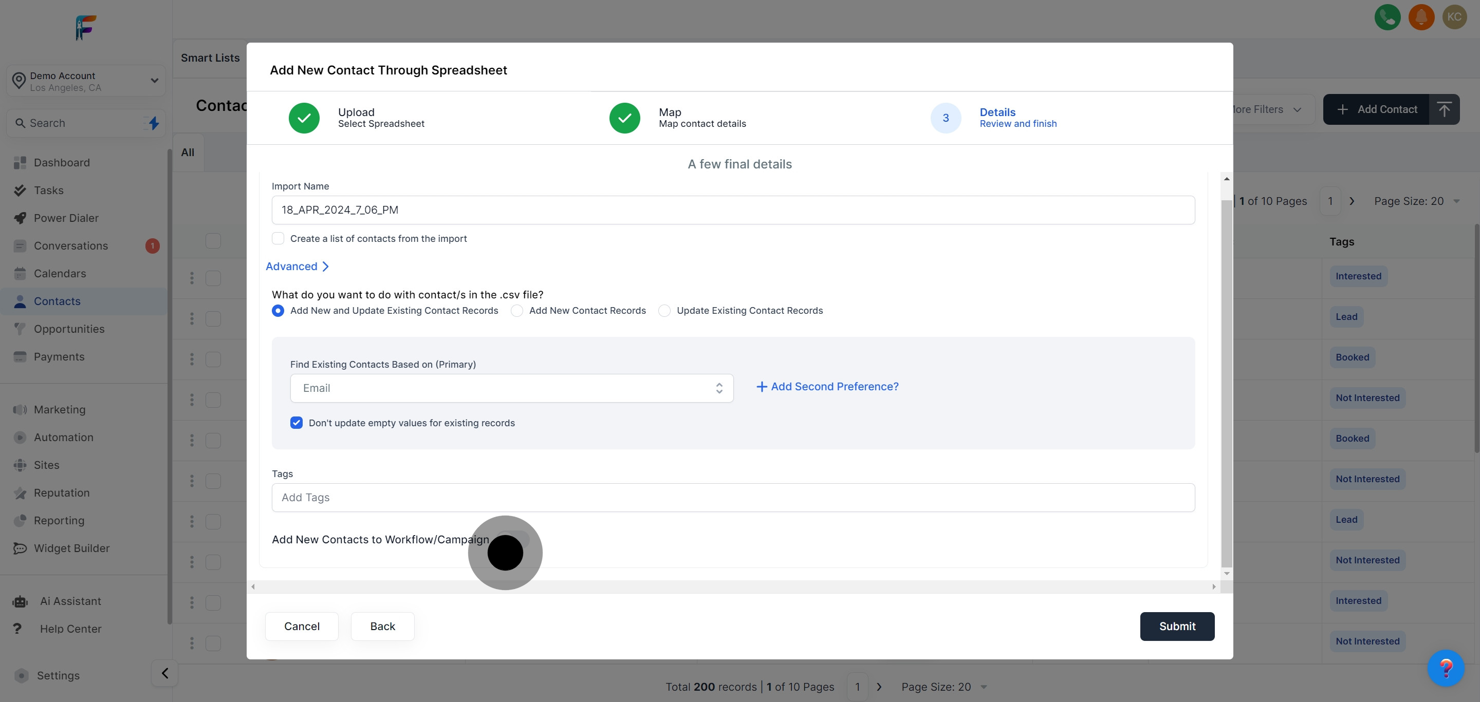Click the green phone call icon

pyautogui.click(x=1387, y=16)
